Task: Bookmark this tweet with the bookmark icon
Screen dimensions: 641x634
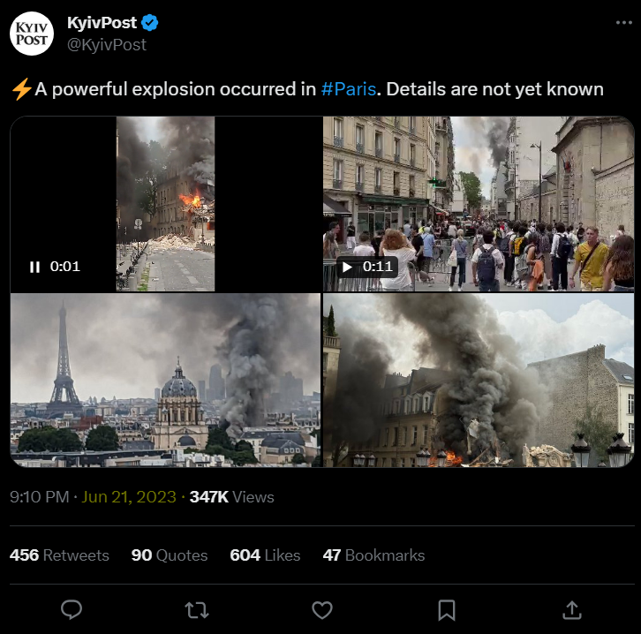Action: click(447, 609)
